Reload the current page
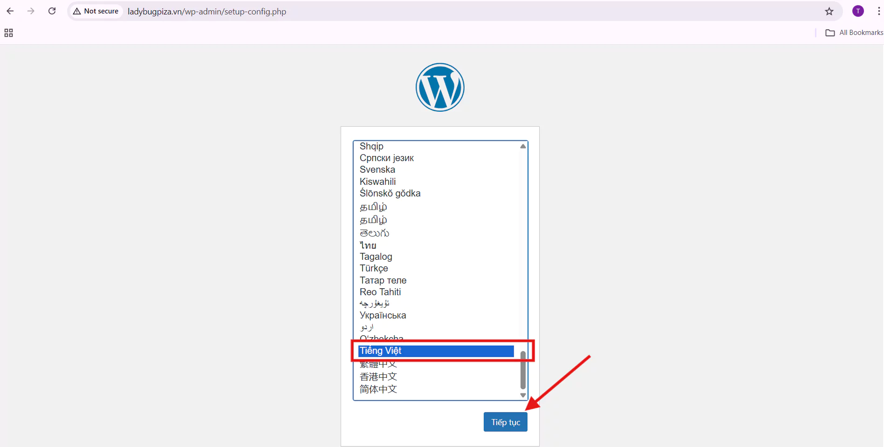 coord(52,11)
